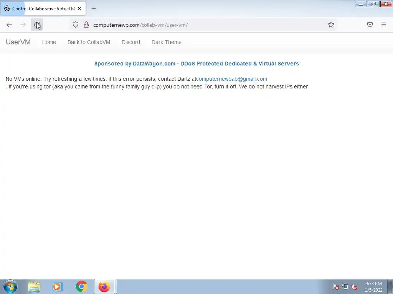The height and width of the screenshot is (294, 393).
Task: Open the Discord nav link
Action: coord(131,42)
